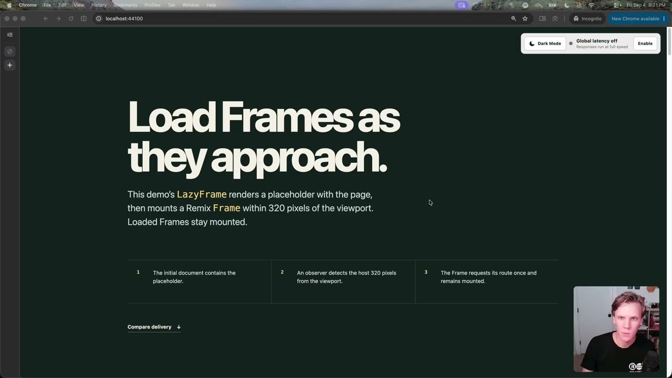672x378 pixels.
Task: Toggle split view icon beside reload
Action: click(83, 18)
